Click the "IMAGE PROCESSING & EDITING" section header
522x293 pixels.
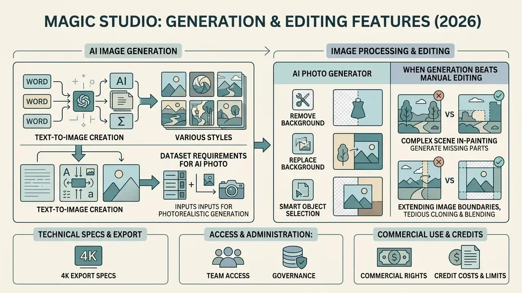pyautogui.click(x=390, y=51)
